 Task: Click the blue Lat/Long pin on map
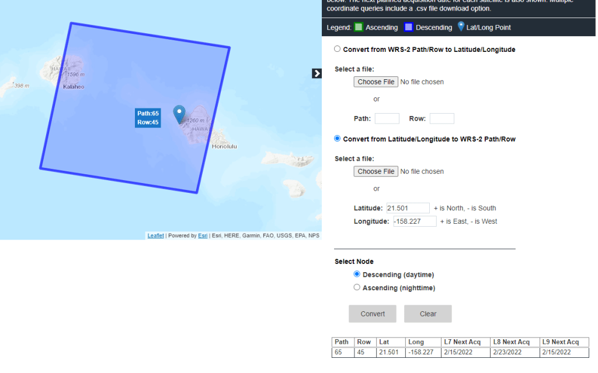pyautogui.click(x=179, y=113)
